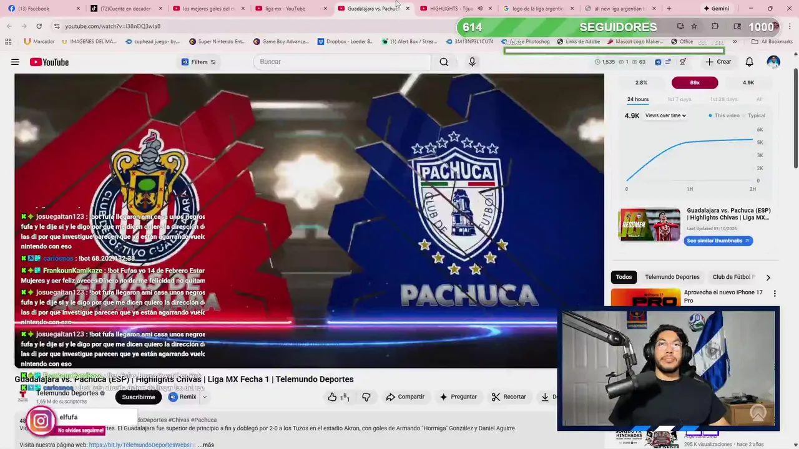The width and height of the screenshot is (799, 449).
Task: Open the All Bookmarks folder
Action: coord(772,42)
